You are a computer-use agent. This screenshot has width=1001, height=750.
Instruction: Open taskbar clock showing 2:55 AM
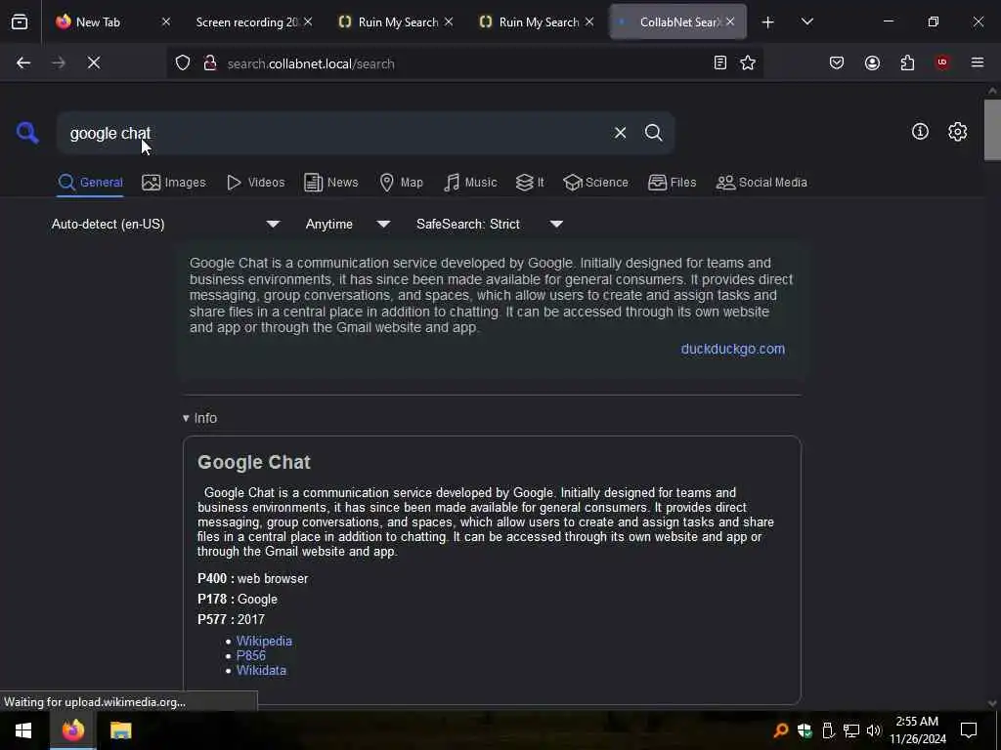point(917,730)
